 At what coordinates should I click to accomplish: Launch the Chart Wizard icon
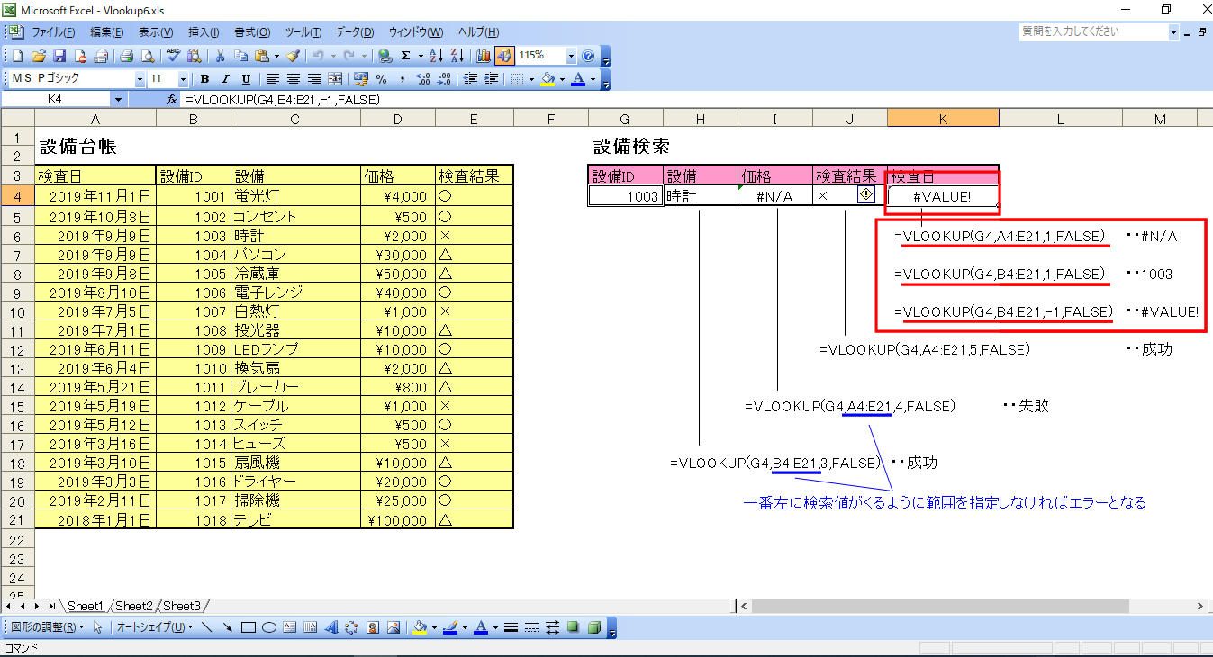click(484, 56)
